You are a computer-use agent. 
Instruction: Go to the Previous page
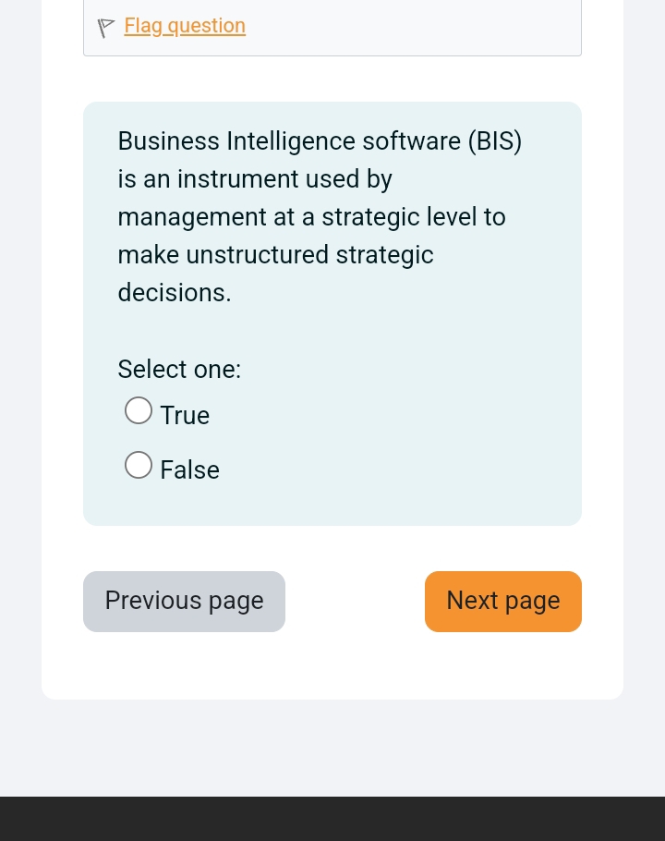coord(184,602)
